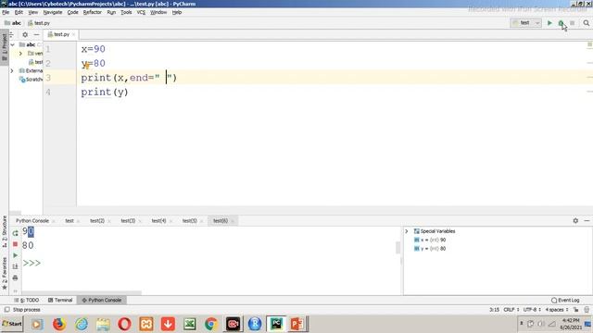Run the test configuration with green play button

[549, 23]
